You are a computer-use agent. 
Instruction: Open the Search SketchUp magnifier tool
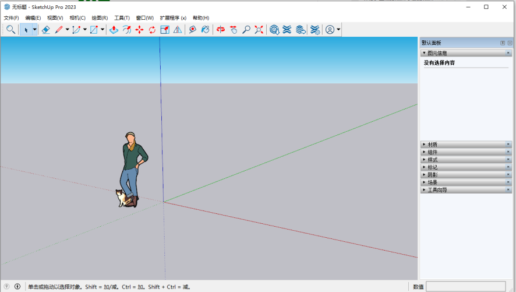pos(11,30)
